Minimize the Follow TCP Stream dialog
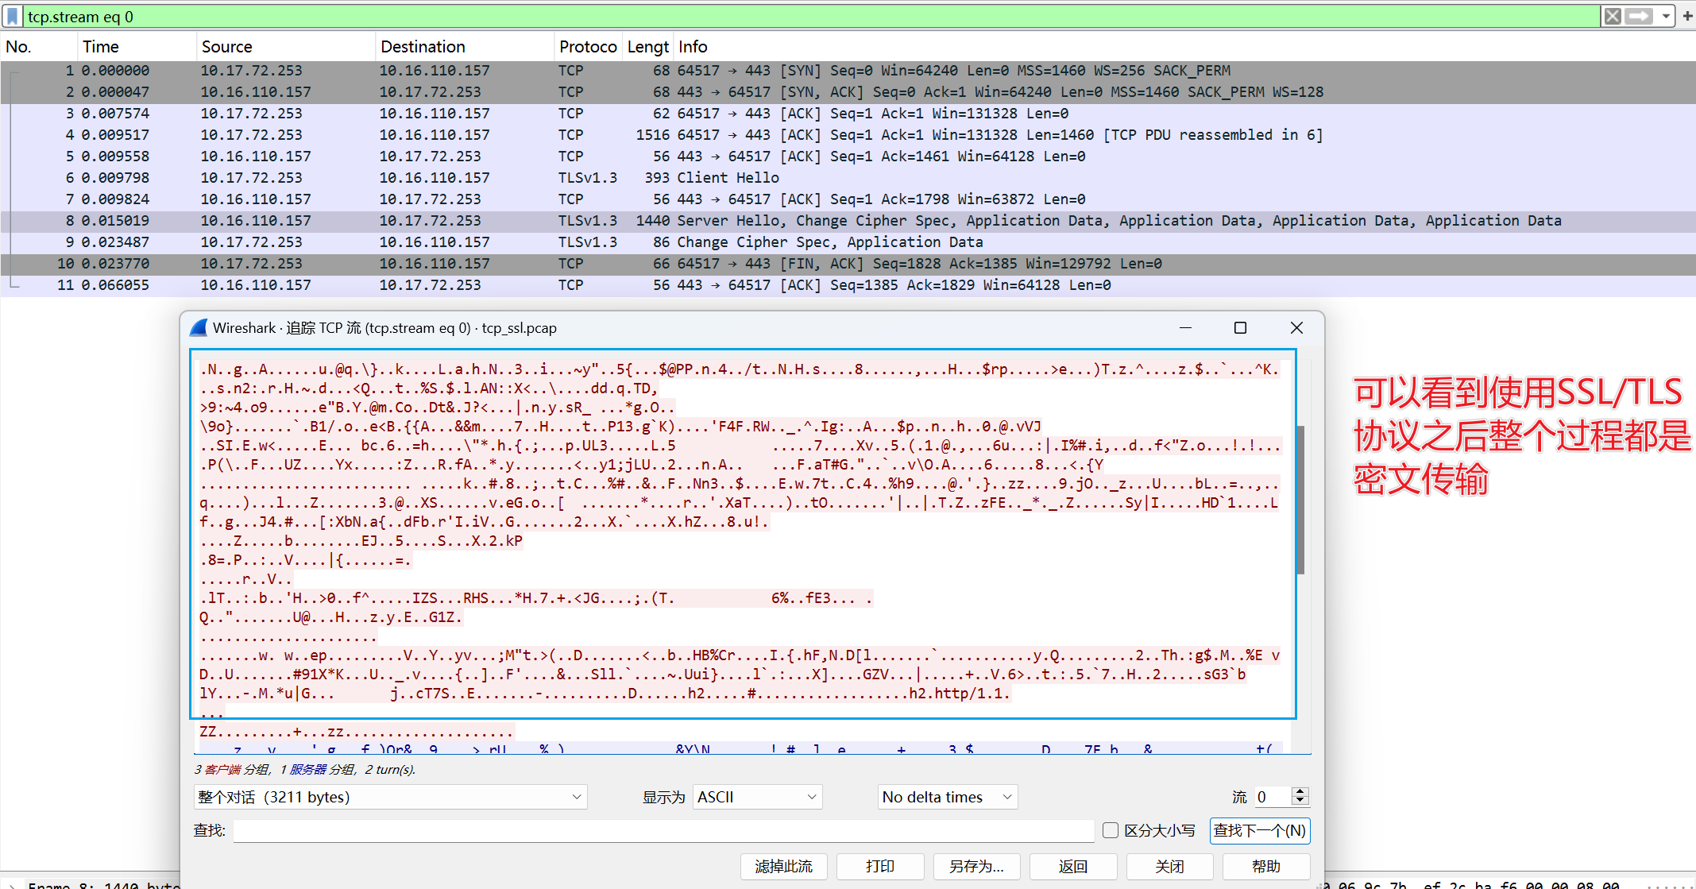 point(1185,328)
